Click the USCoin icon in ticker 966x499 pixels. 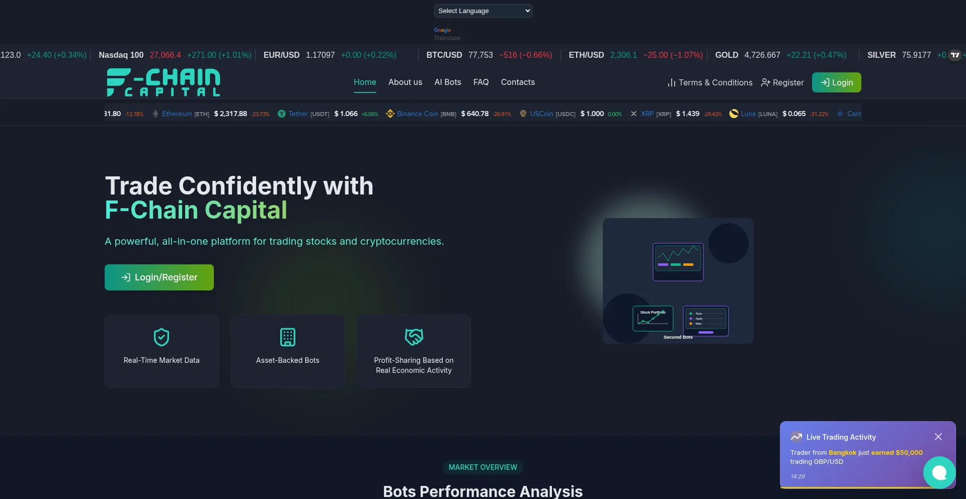tap(523, 114)
